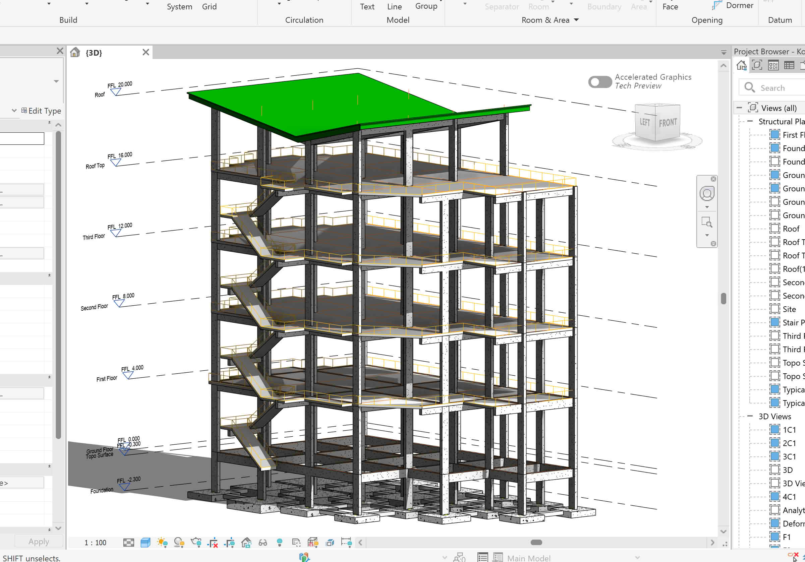This screenshot has width=805, height=562.
Task: Open the Visual Style cube icon
Action: point(145,542)
